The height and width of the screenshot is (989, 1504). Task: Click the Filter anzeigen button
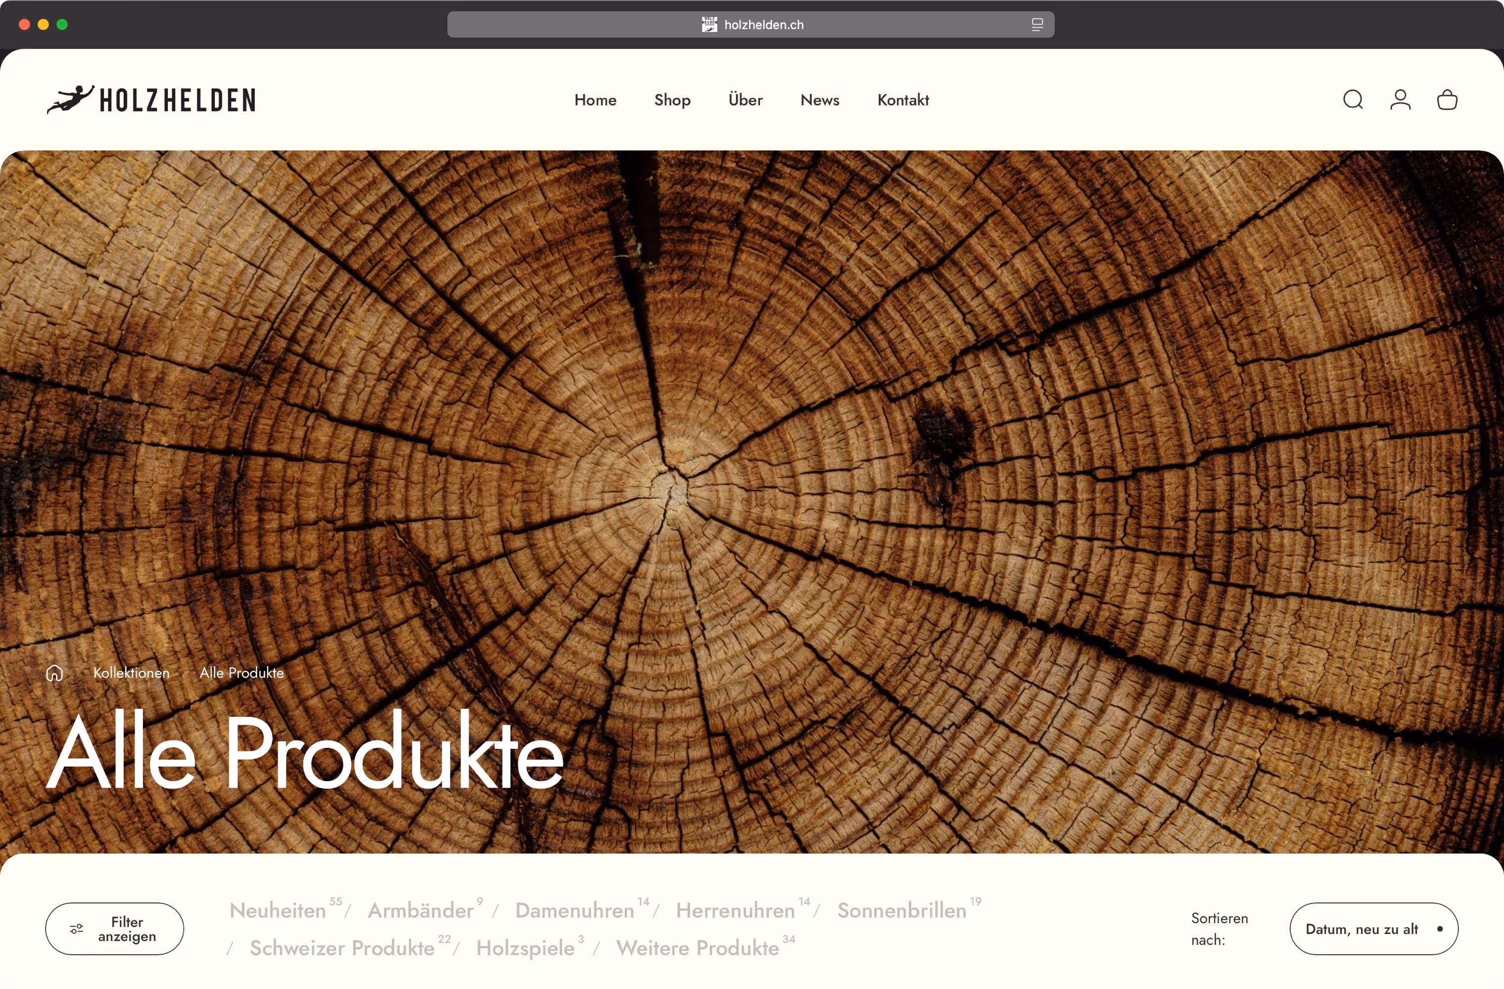coord(114,928)
